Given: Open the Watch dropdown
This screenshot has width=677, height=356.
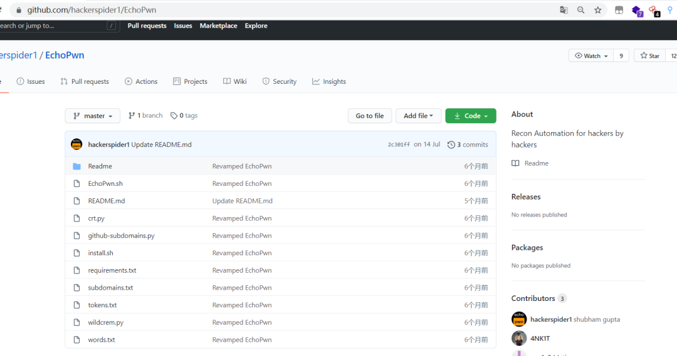Looking at the screenshot, I should pos(591,56).
